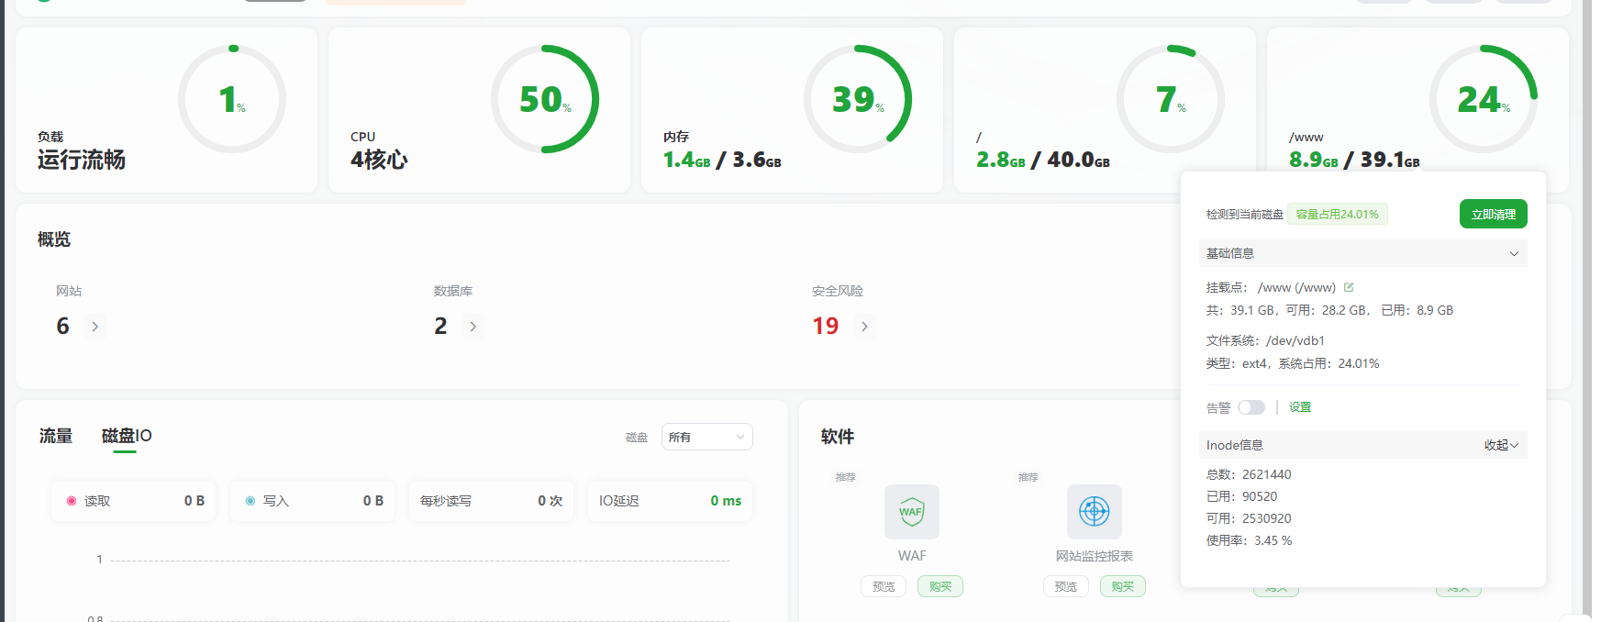This screenshot has width=1601, height=622.
Task: Click the 网站监控报表 target icon
Action: click(x=1094, y=512)
